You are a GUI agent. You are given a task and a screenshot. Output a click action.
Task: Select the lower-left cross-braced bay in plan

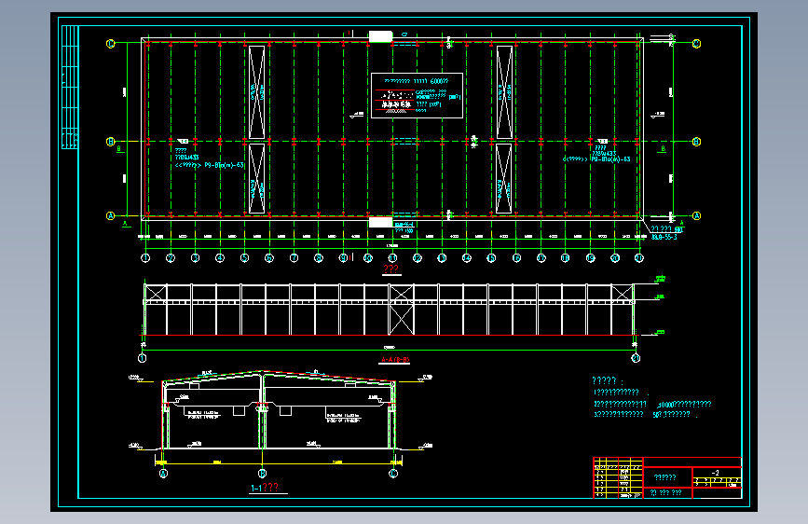pos(256,178)
